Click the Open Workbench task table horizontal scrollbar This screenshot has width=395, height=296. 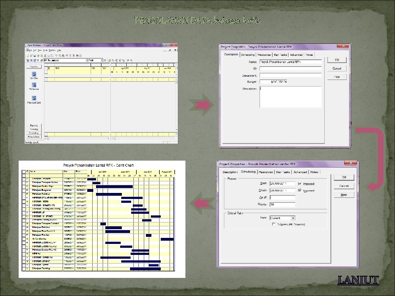(x=77, y=139)
